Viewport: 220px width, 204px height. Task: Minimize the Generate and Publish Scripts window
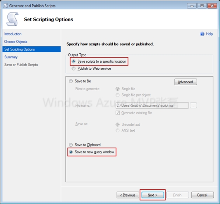tap(192, 6)
